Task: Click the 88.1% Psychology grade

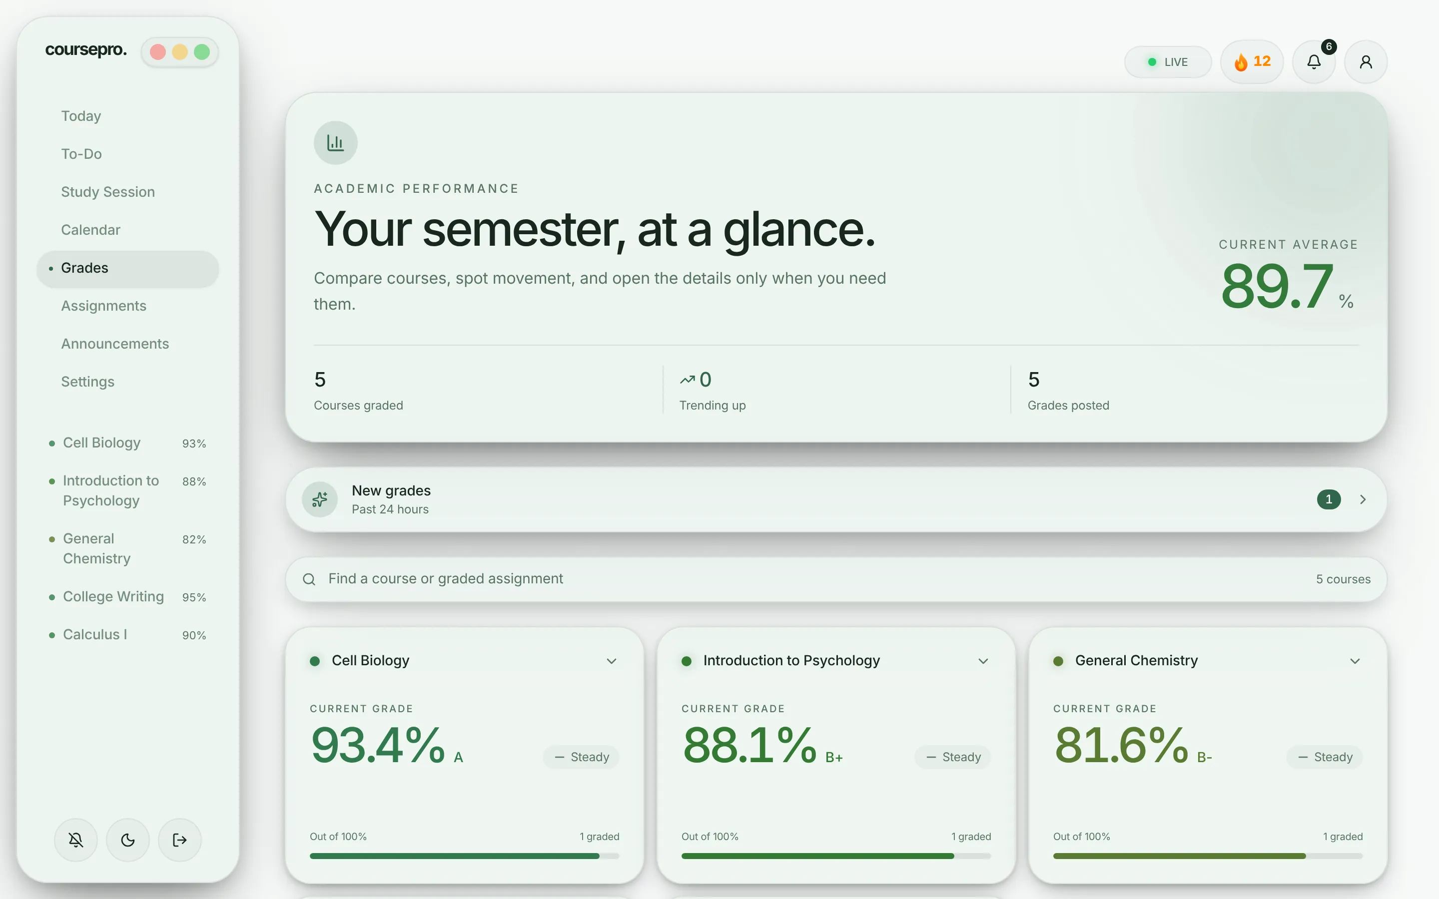Action: [x=750, y=746]
